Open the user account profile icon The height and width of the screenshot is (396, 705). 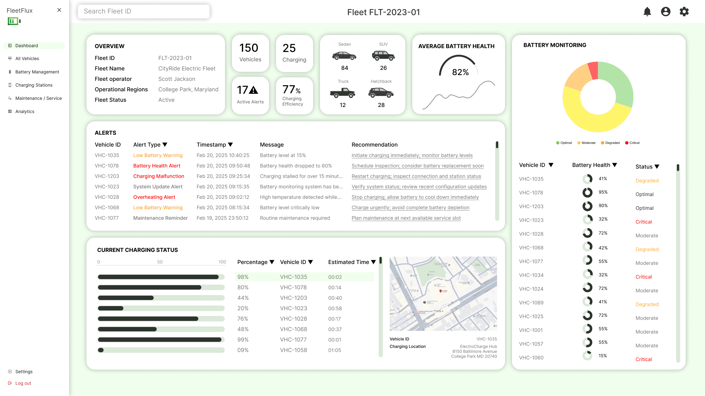(666, 12)
